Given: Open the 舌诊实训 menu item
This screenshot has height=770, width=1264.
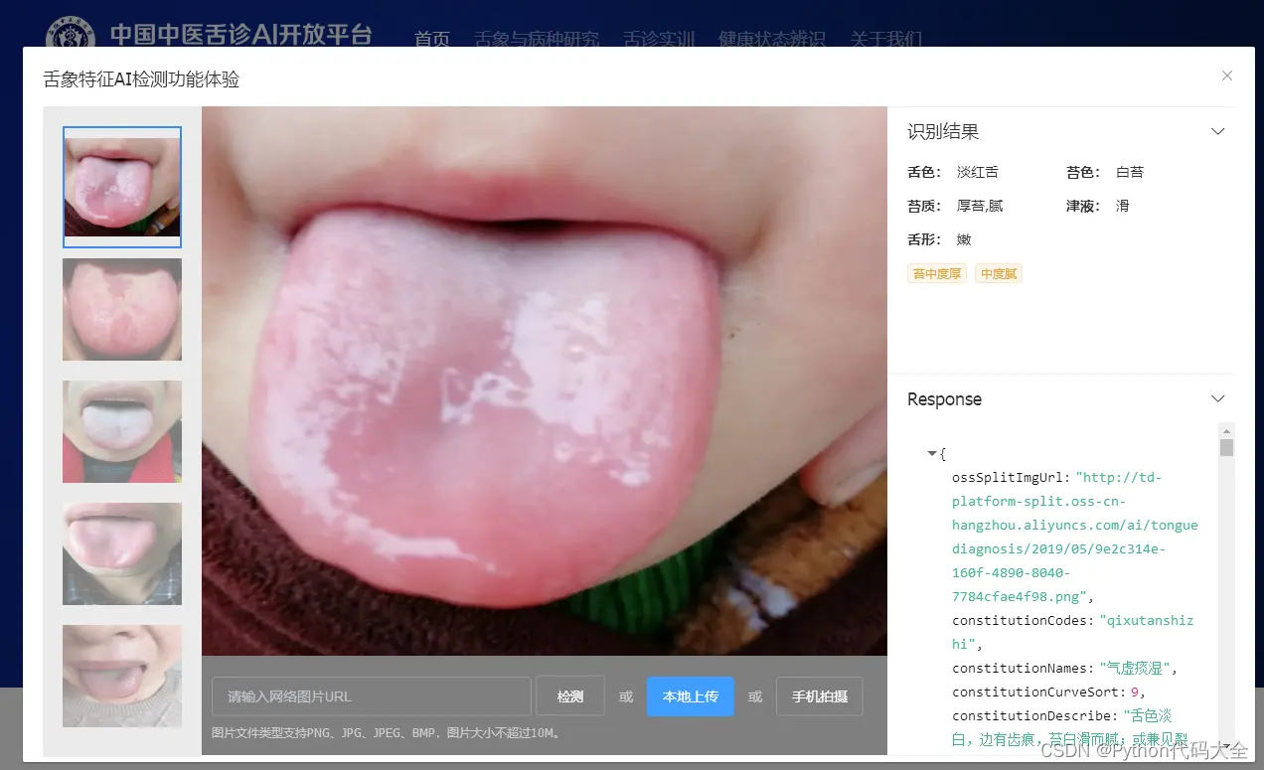Looking at the screenshot, I should tap(660, 40).
